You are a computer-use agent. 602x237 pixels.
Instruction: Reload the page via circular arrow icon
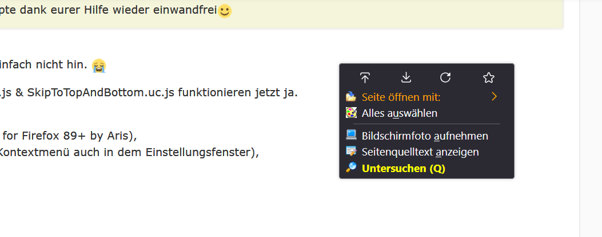pyautogui.click(x=445, y=77)
